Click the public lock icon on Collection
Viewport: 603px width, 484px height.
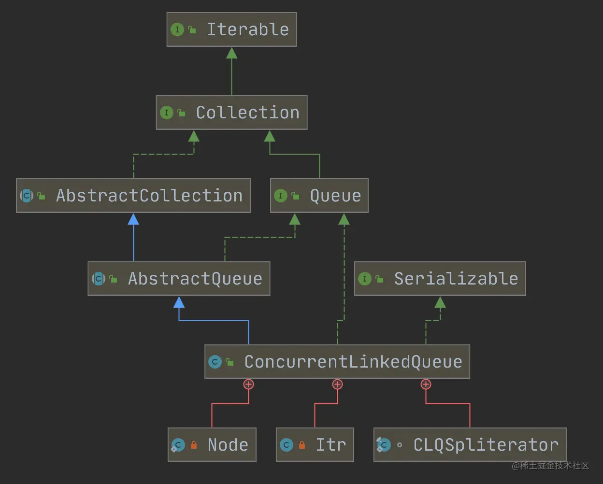tap(181, 113)
